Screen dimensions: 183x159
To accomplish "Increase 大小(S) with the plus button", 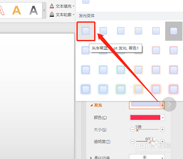I will click(162, 129).
